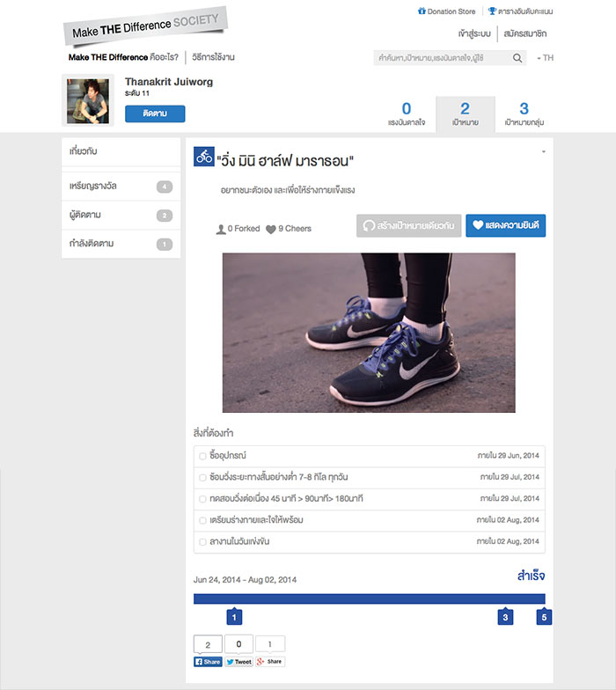Click the goal title วิ่ง มินิ ฮาล์ฟ มาราธอน

click(x=285, y=161)
